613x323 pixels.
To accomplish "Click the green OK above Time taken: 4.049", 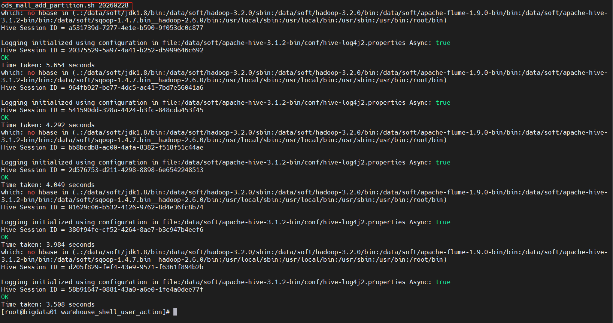I will [x=5, y=177].
